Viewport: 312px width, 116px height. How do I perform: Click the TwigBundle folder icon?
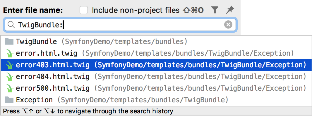[9, 42]
